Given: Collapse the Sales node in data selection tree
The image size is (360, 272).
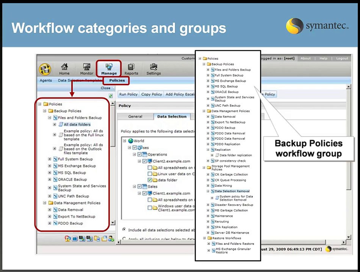Looking at the screenshot, I should [x=134, y=186].
